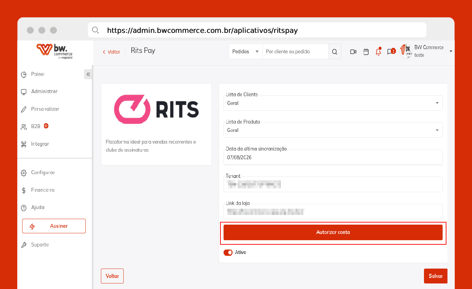Click the Assinar button
This screenshot has width=472, height=289.
54,226
